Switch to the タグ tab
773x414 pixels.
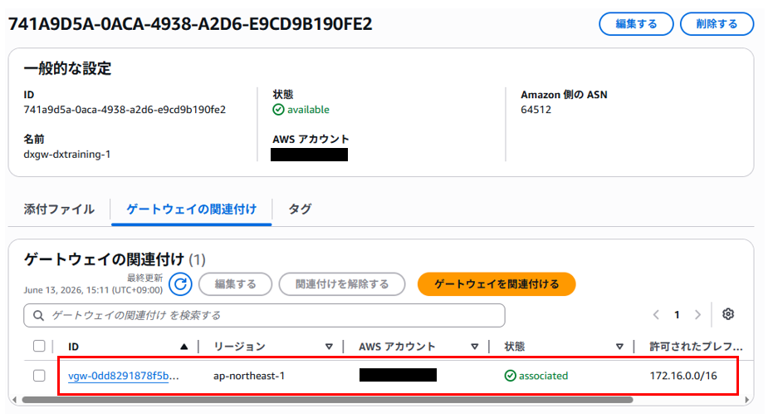click(x=300, y=209)
